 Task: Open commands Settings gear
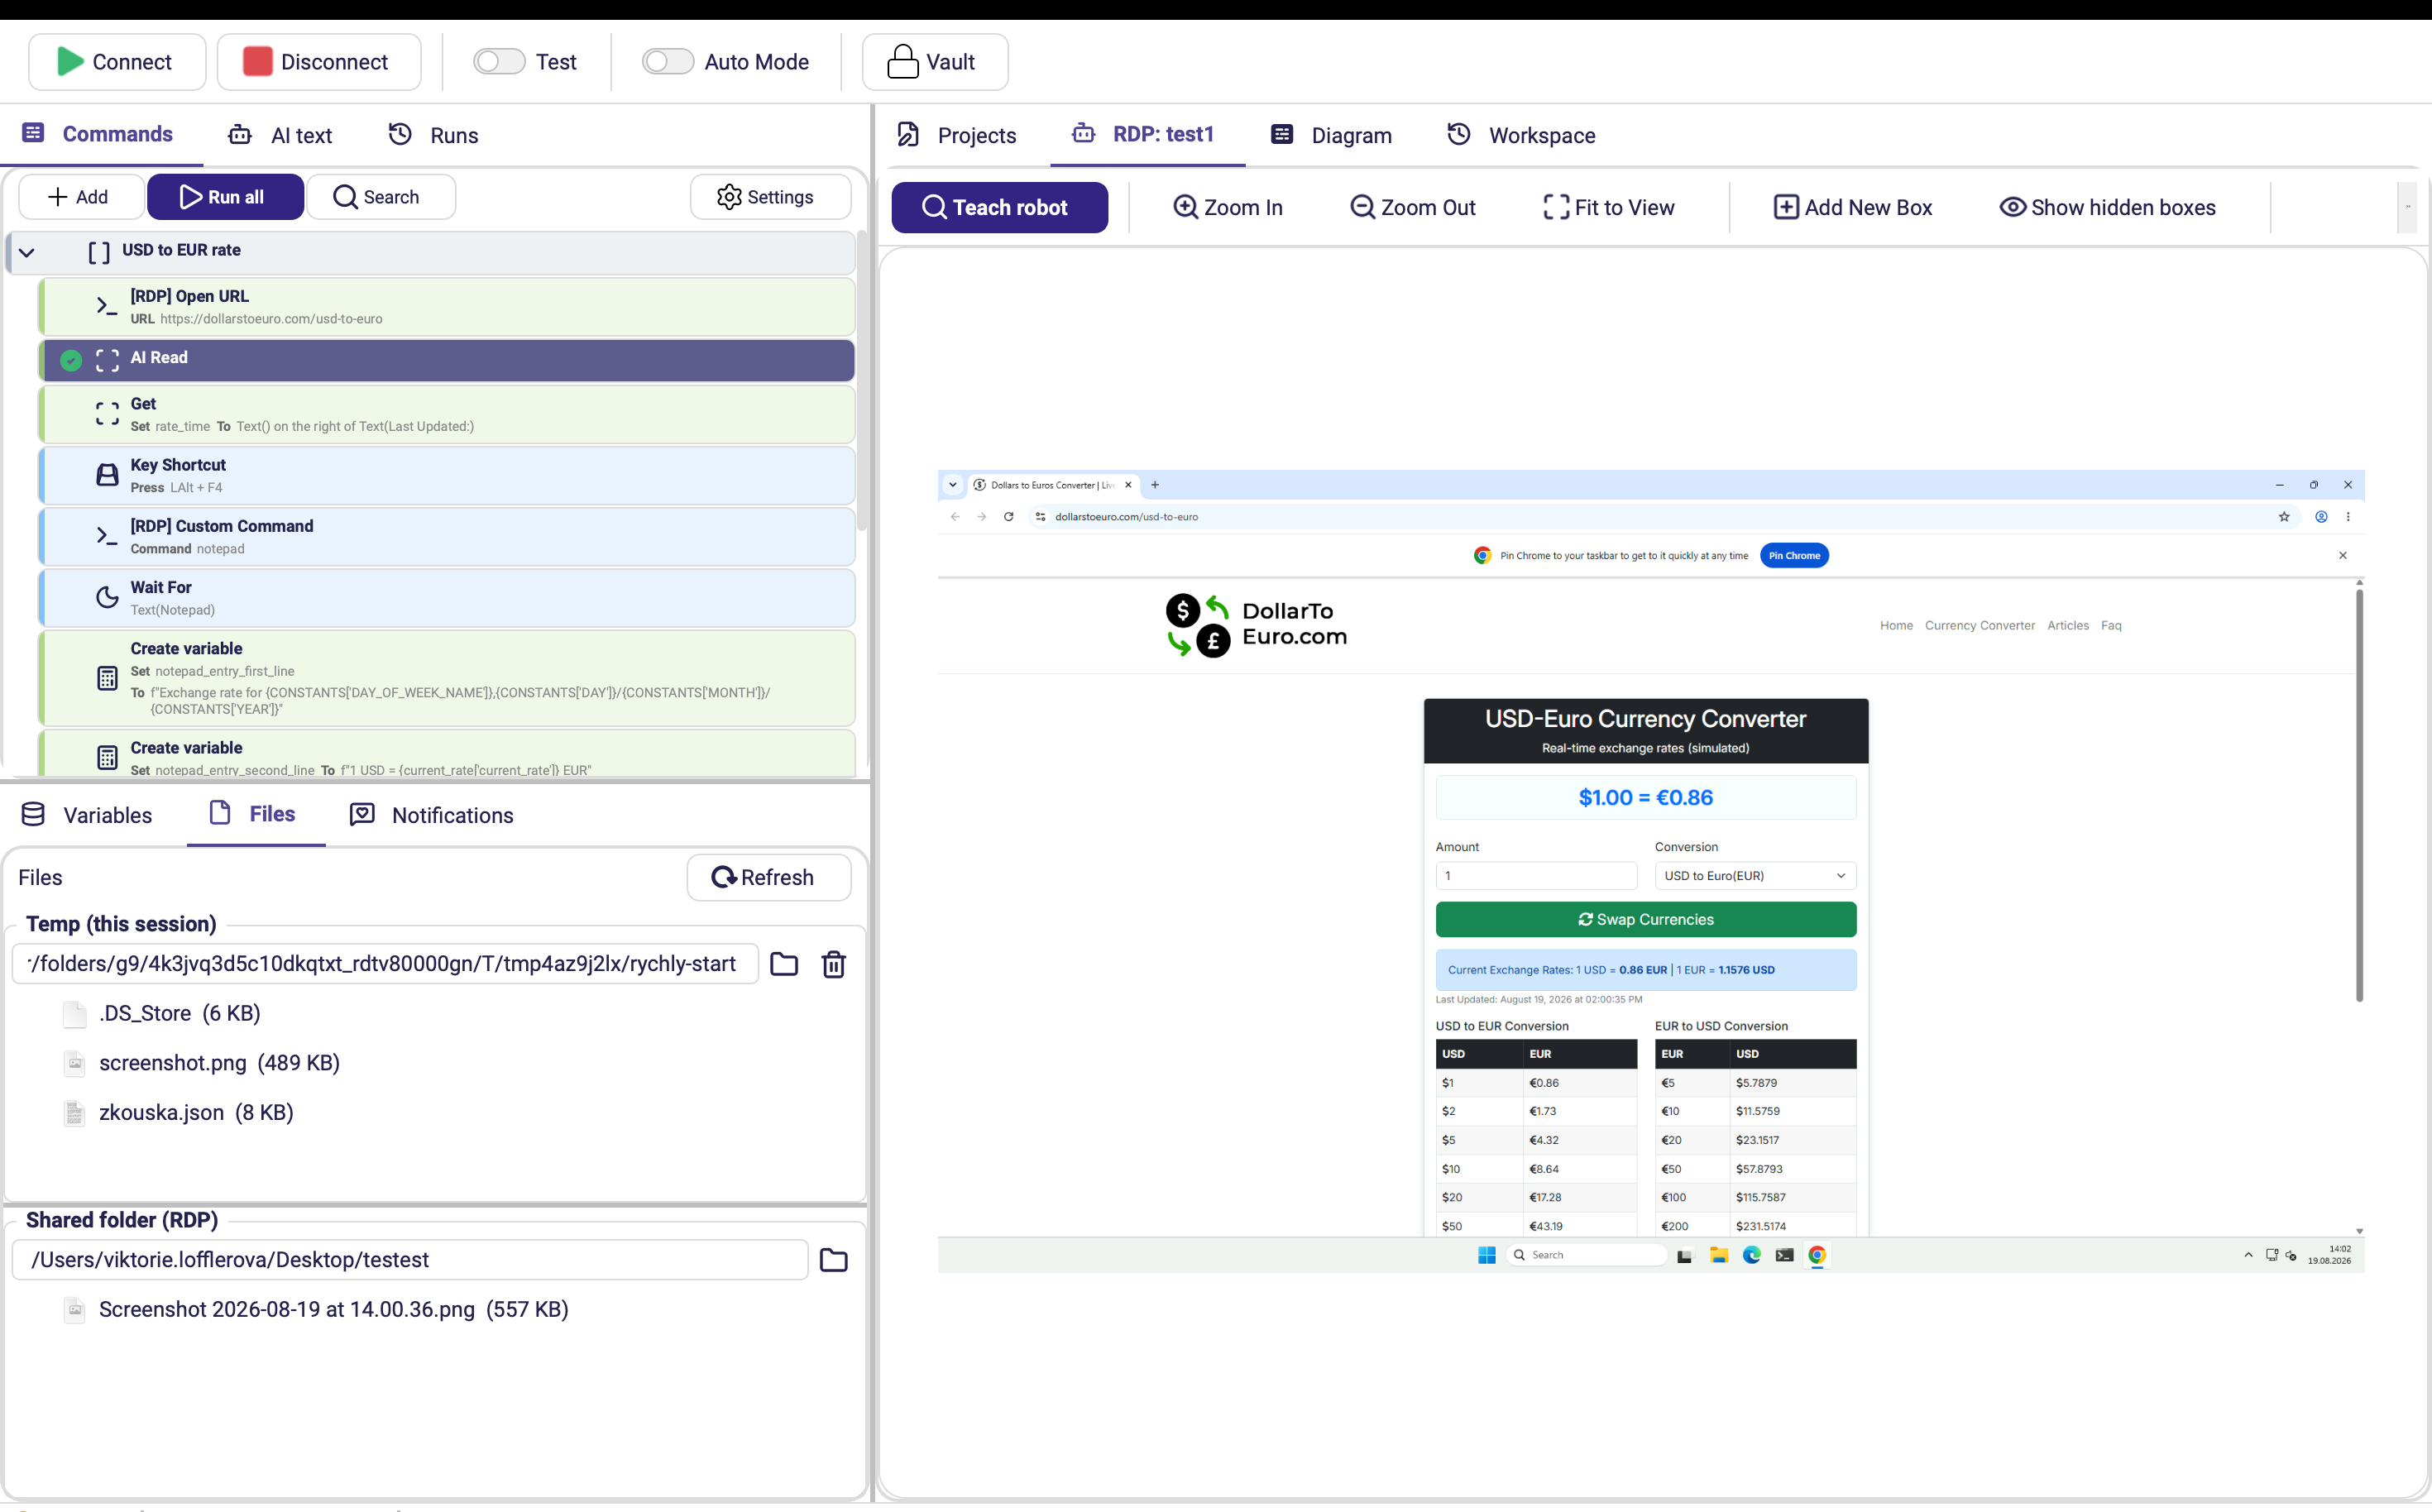[x=770, y=197]
